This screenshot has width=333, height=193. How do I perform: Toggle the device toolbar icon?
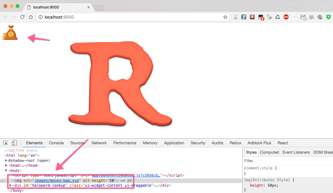click(x=14, y=143)
